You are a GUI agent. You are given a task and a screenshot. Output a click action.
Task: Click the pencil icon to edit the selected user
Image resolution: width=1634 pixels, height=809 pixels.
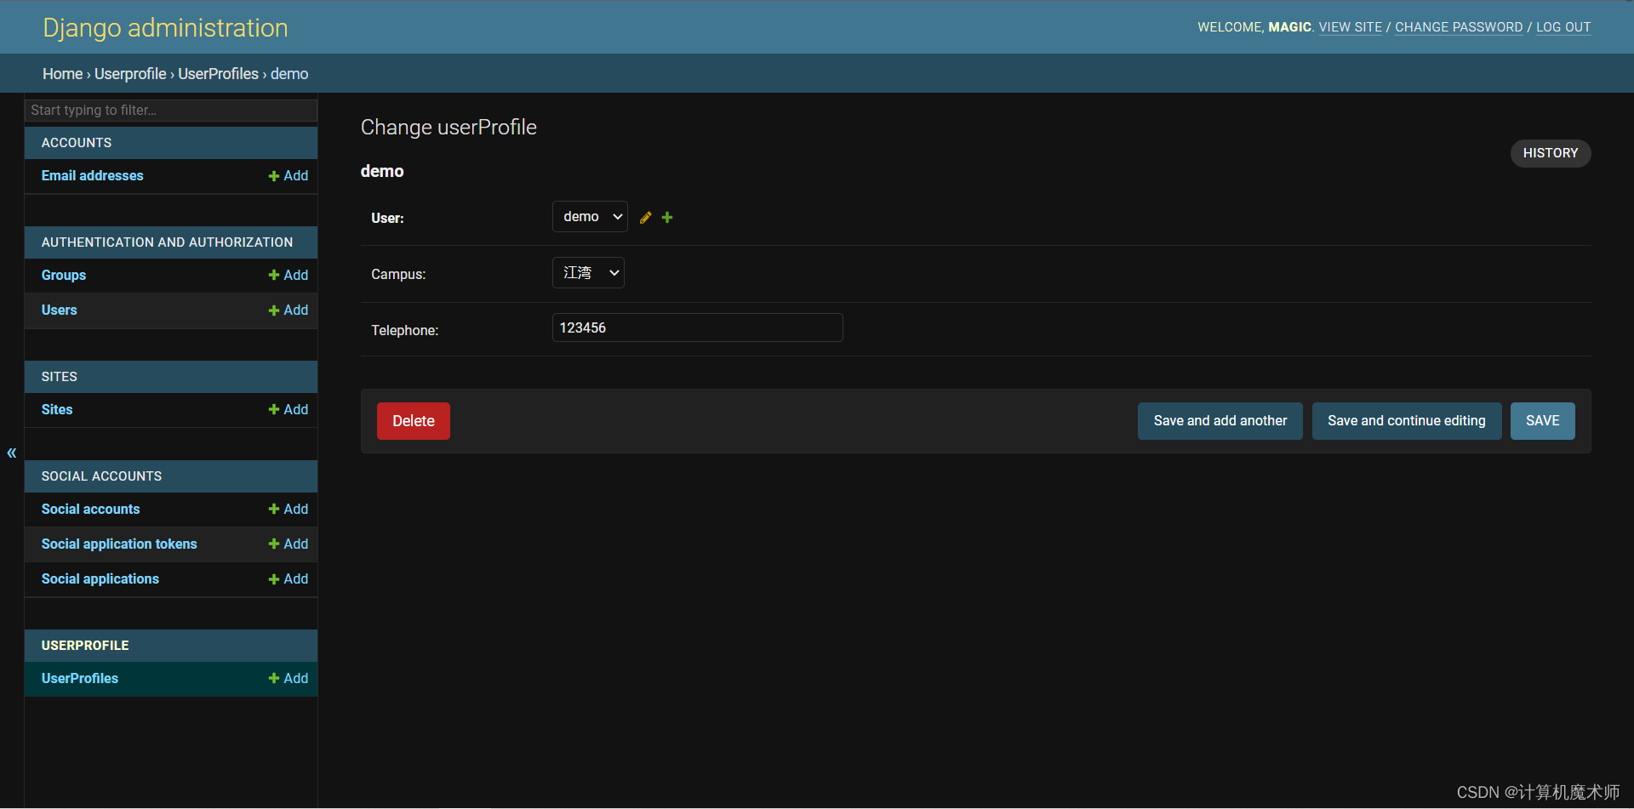(x=646, y=218)
